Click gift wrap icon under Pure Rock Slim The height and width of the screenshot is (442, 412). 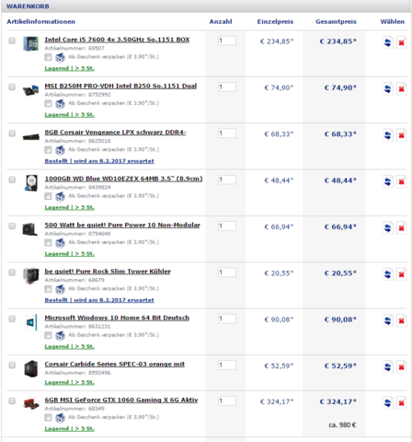pyautogui.click(x=60, y=289)
